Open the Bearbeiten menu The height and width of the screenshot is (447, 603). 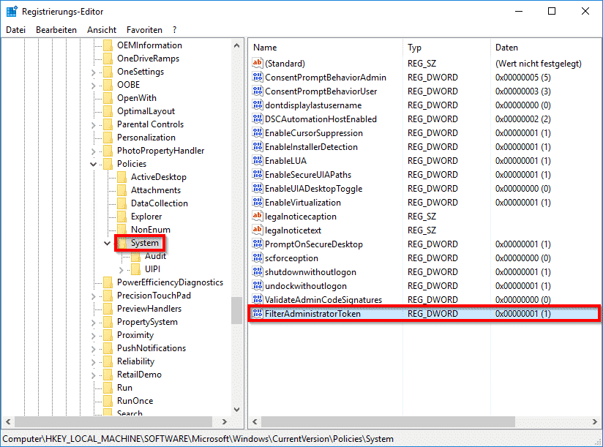click(x=56, y=29)
